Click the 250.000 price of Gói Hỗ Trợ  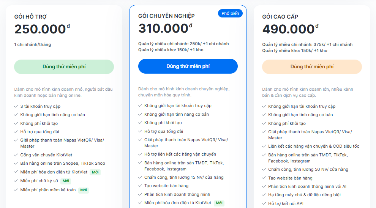click(x=40, y=29)
